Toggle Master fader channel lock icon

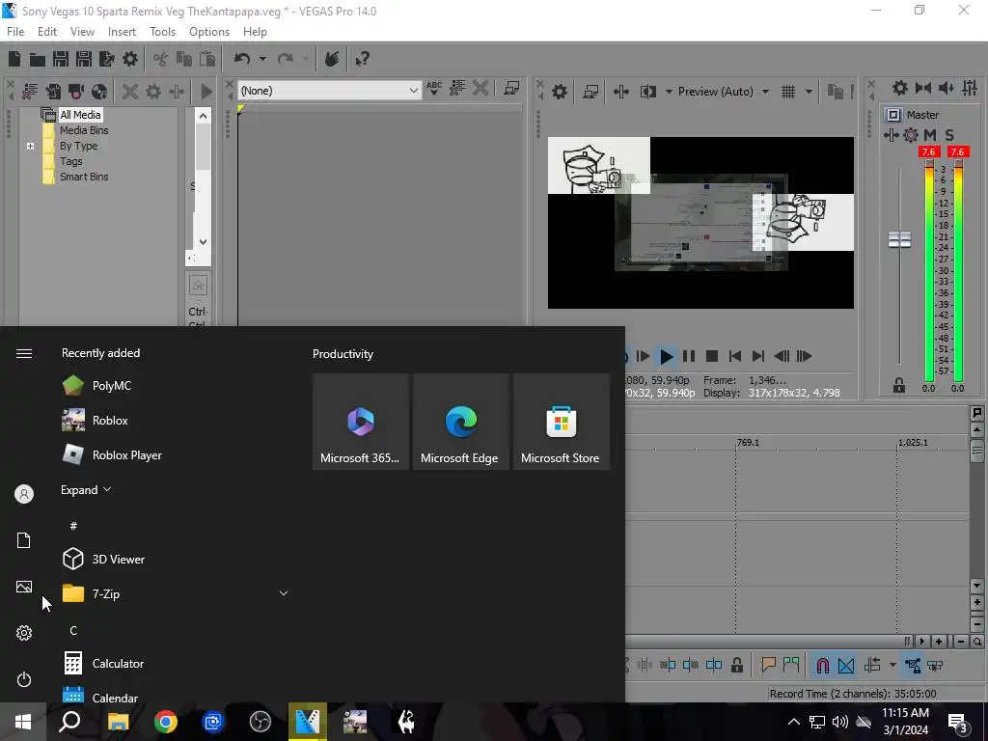click(x=899, y=385)
